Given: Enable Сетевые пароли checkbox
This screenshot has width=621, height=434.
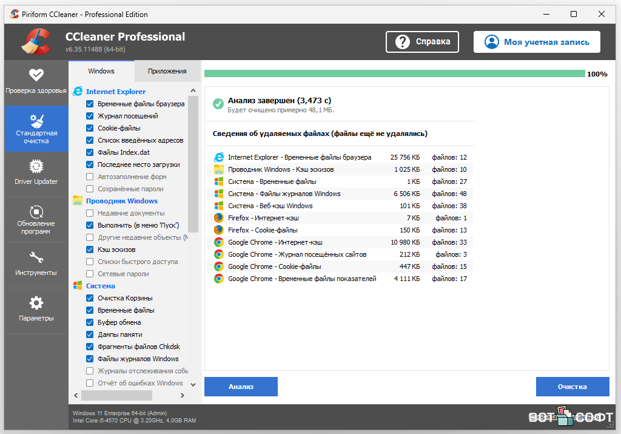Looking at the screenshot, I should pyautogui.click(x=90, y=274).
